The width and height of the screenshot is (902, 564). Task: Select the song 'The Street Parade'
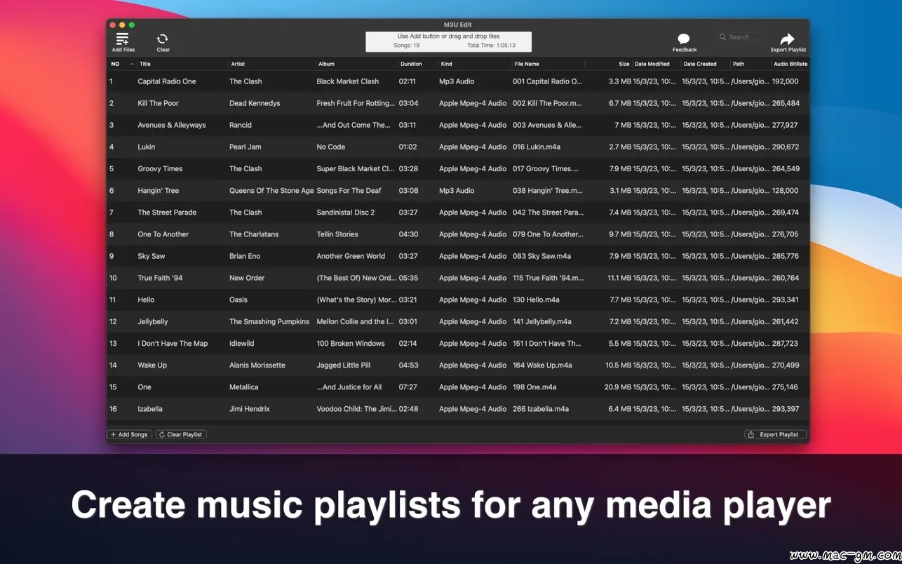167,213
